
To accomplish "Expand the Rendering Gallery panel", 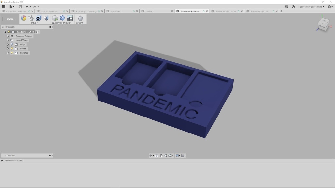I will pos(2,161).
